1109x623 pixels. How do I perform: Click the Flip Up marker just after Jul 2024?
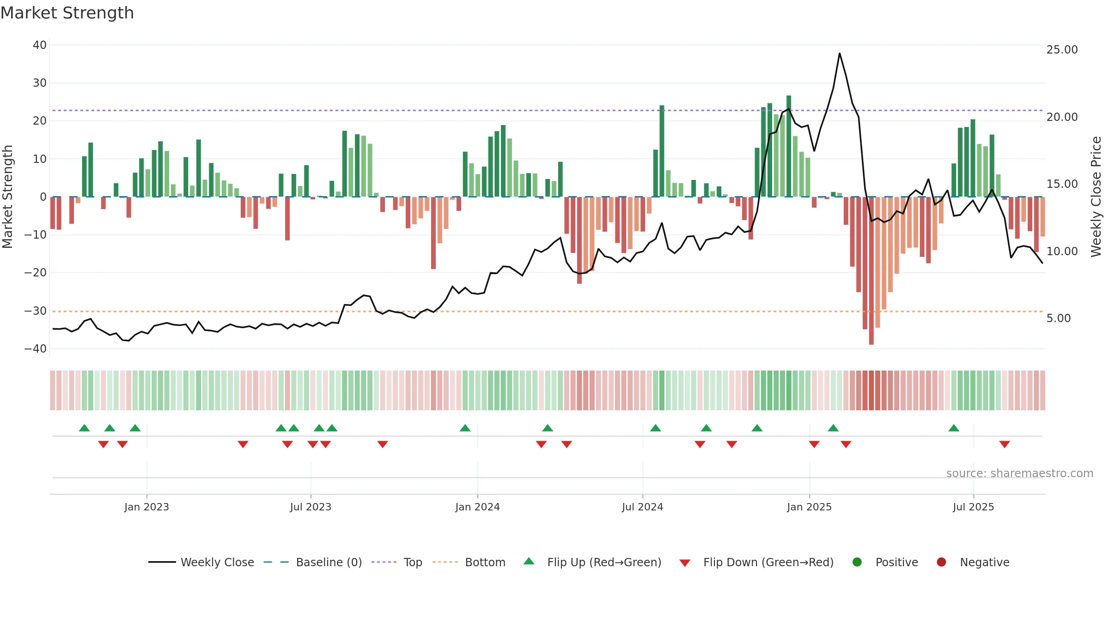[655, 428]
